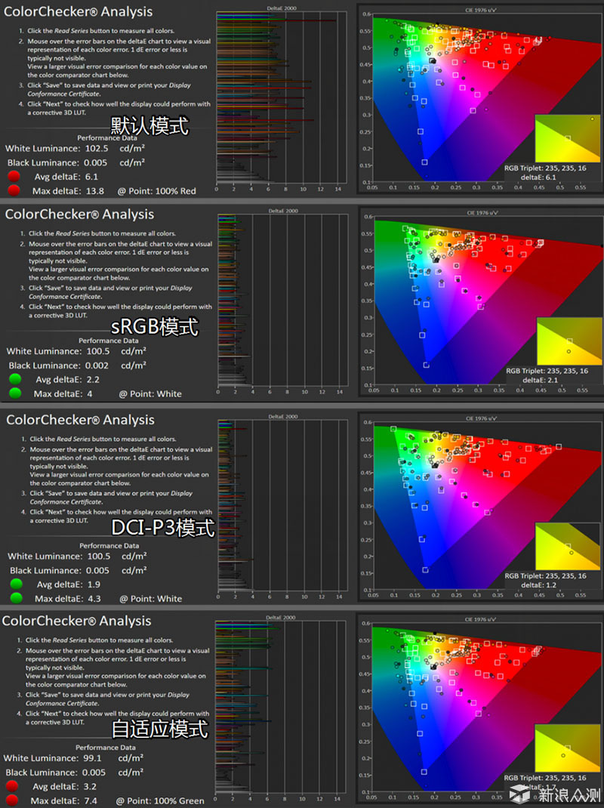Select the green Max deltaE 4 indicator
604x808 pixels.
pos(15,393)
